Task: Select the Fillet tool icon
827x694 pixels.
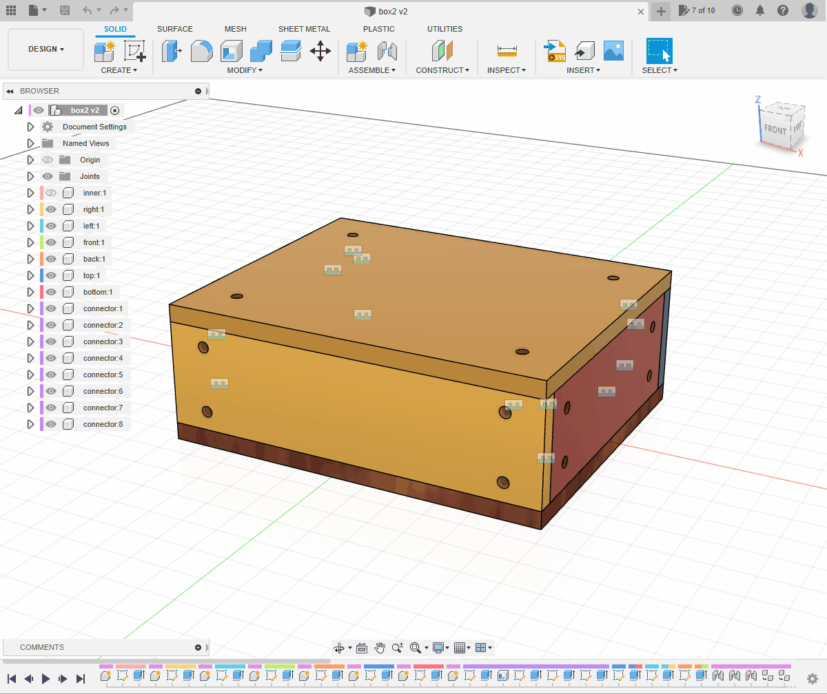Action: coord(201,51)
